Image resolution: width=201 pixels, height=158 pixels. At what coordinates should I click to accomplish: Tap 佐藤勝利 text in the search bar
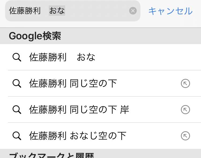pos(25,11)
